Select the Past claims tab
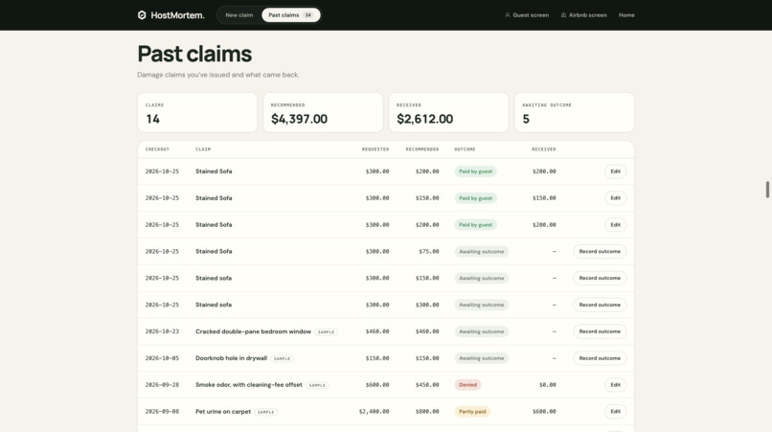 (x=291, y=15)
